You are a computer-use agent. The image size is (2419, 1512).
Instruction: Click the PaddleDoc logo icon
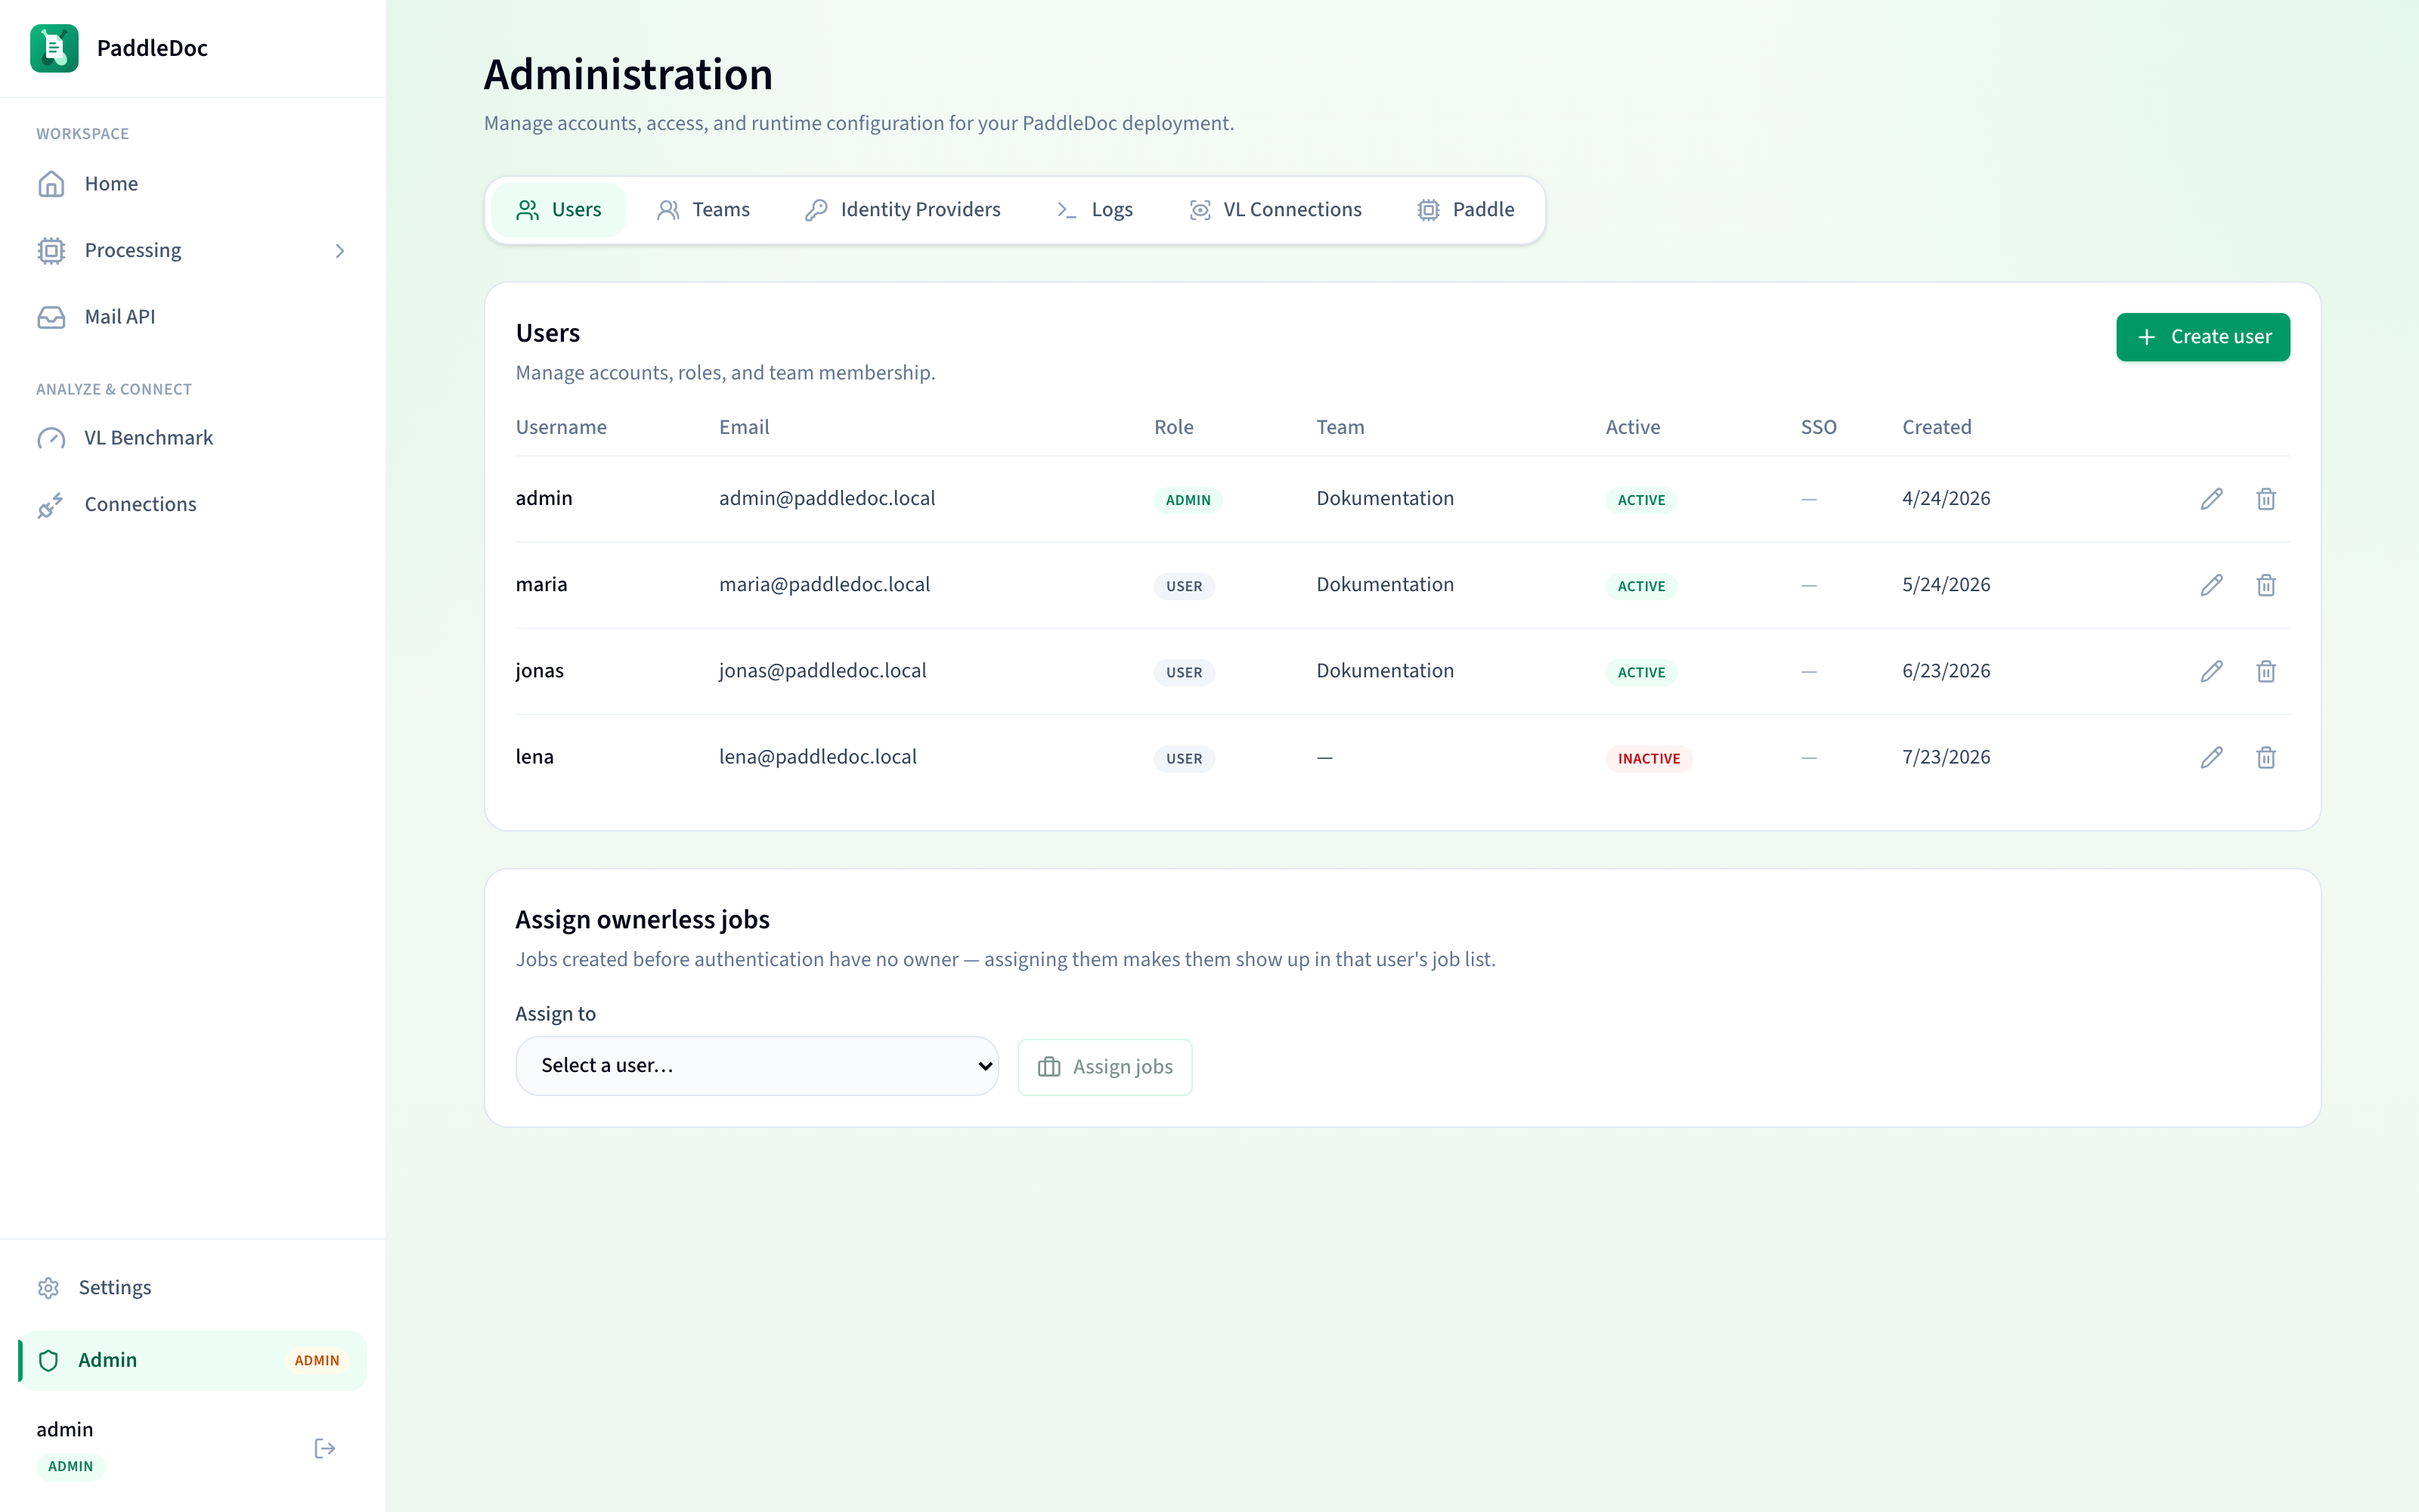coord(54,48)
